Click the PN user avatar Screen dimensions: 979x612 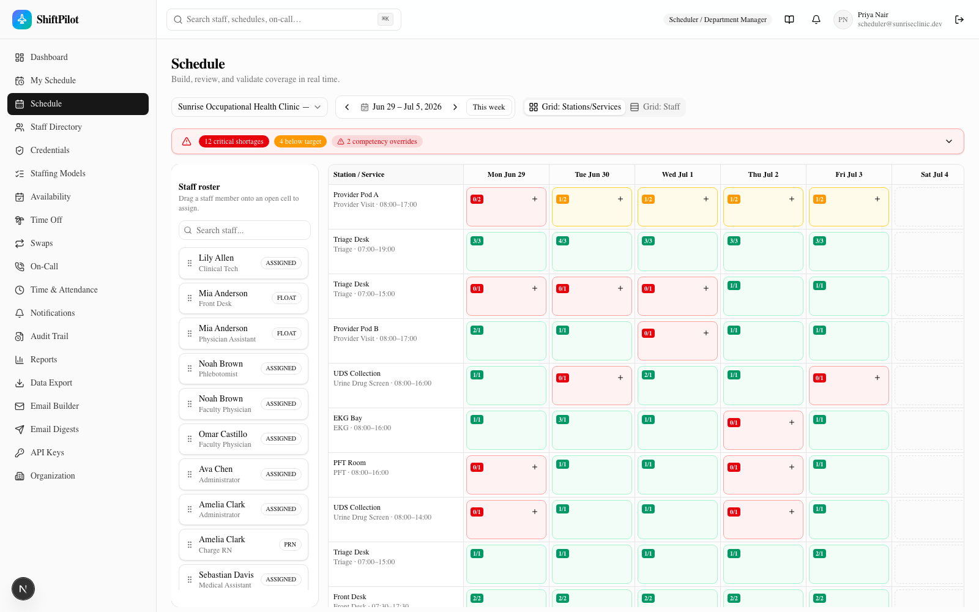click(843, 20)
